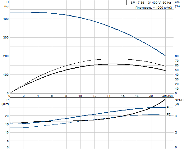The height and width of the screenshot is (149, 184).
Task: Click the SP 17-39 pump title box
Action: 150,2
